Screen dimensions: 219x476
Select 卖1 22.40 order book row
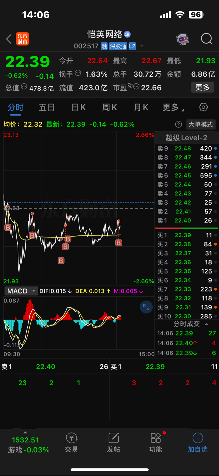pos(187,221)
